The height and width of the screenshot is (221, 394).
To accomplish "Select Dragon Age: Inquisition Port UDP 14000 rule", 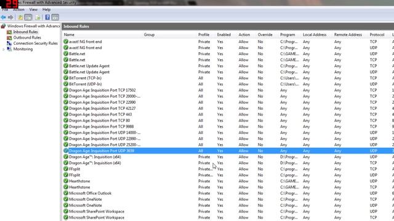I will (105, 133).
